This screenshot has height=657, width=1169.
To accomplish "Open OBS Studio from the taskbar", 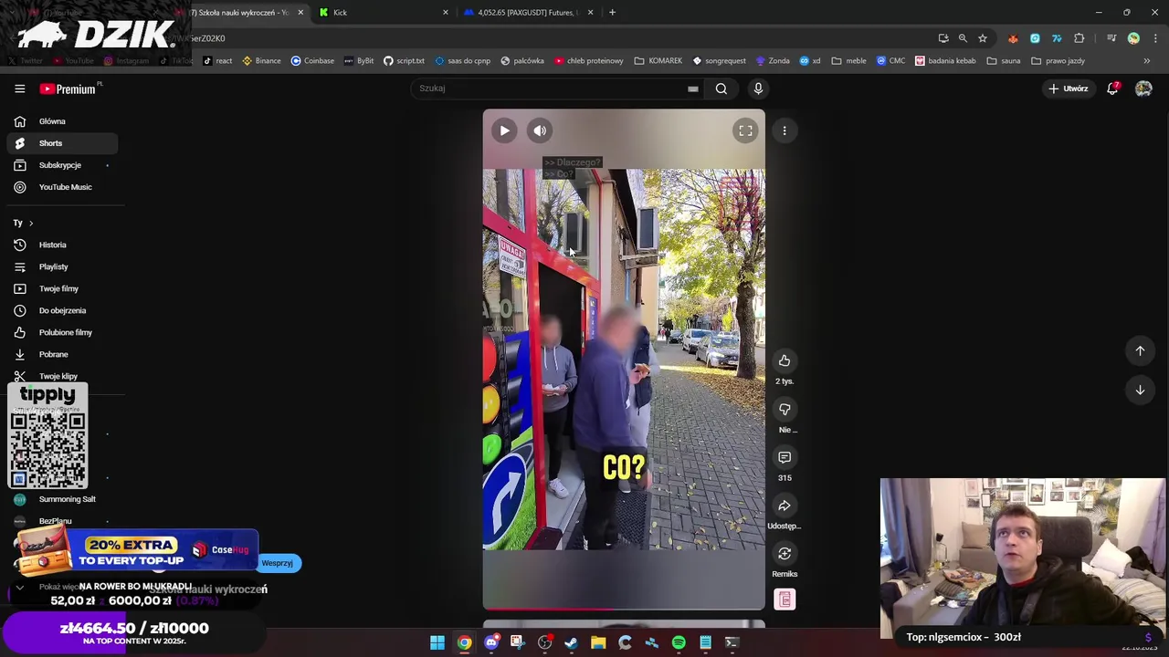I will [x=544, y=642].
